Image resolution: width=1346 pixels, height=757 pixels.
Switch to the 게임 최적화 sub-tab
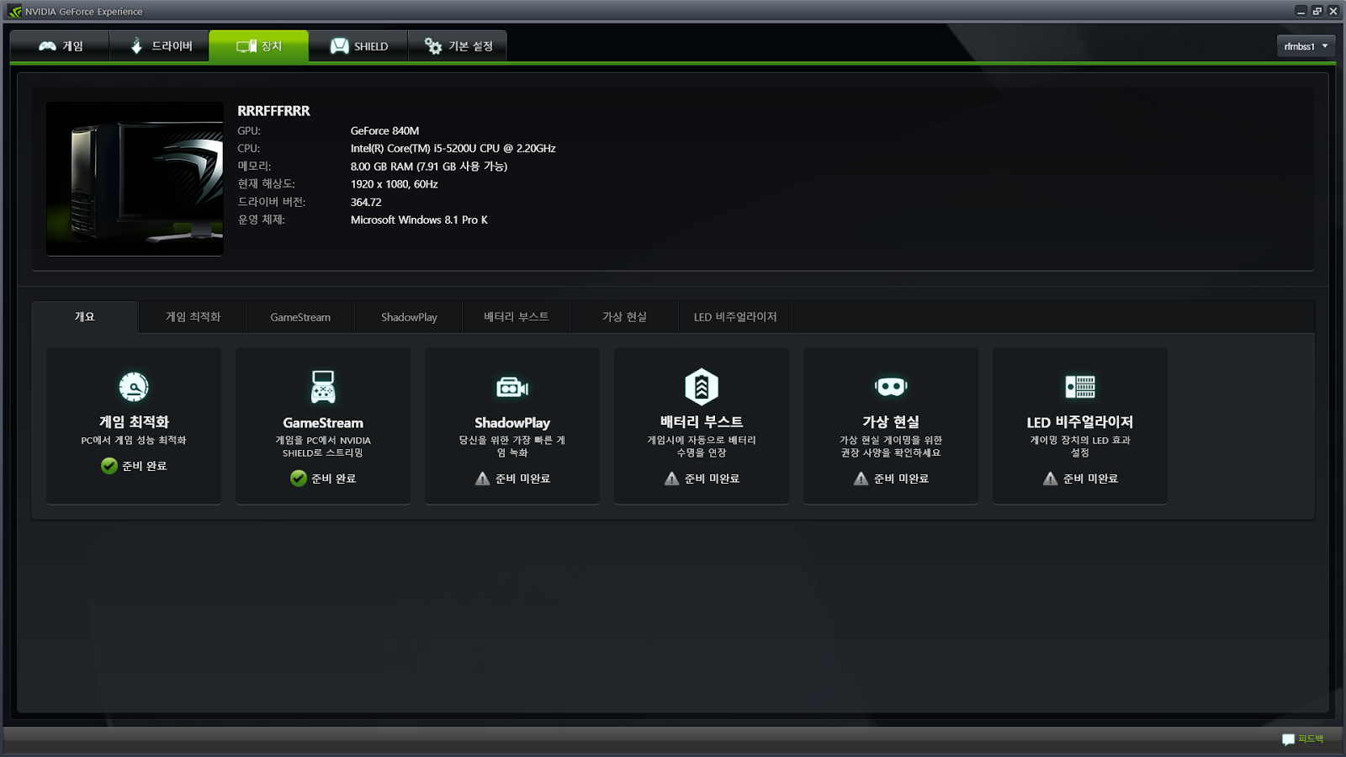[193, 317]
